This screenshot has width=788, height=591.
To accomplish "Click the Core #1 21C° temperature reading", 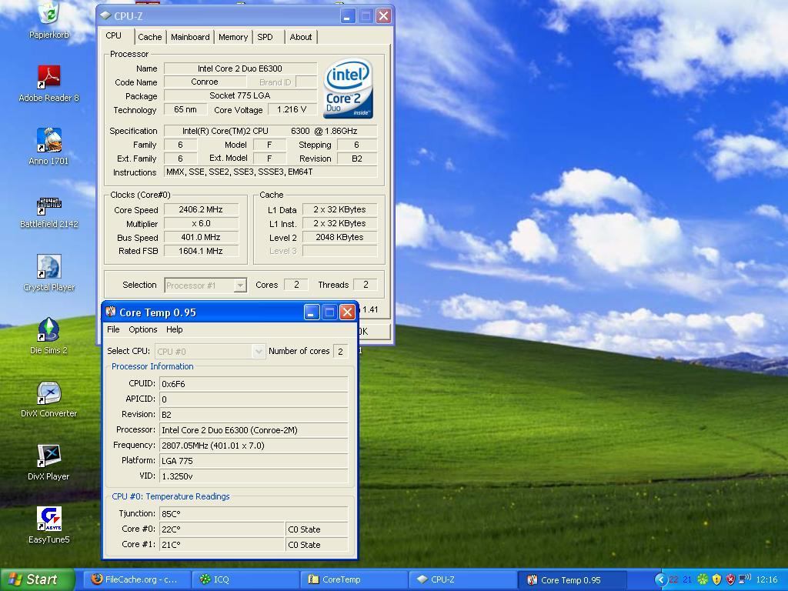I will click(222, 545).
